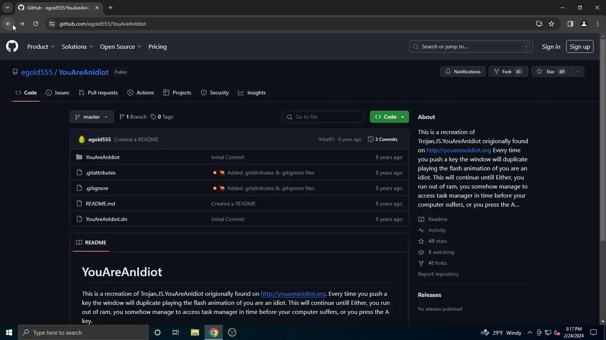This screenshot has width=606, height=340.
Task: Expand the star lists dropdown arrow
Action: click(578, 71)
